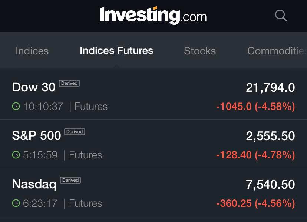Open the S&P 500 futures quote
307x222 pixels.
point(153,144)
